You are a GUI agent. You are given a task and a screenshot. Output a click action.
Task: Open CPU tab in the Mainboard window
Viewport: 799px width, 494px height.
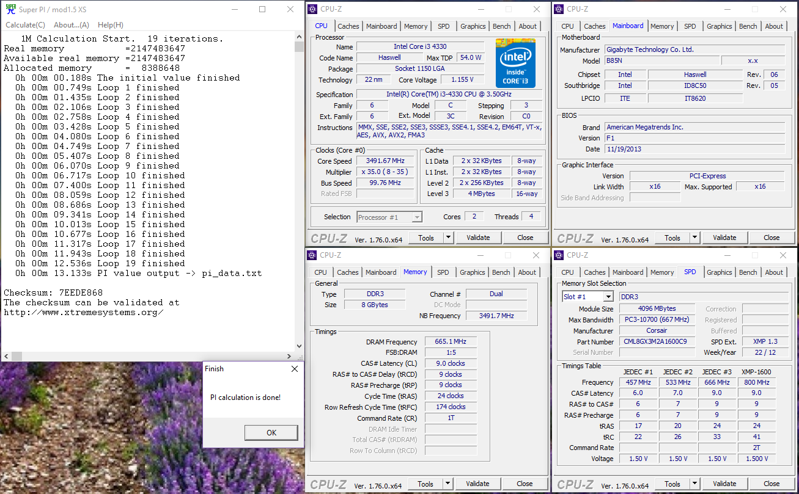567,26
